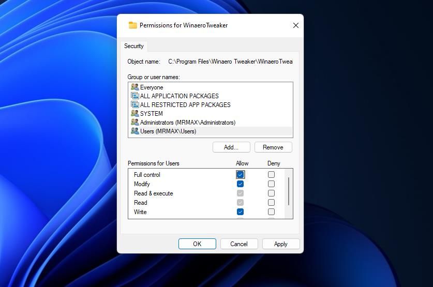433x287 pixels.
Task: Click Cancel to discard changes
Action: click(239, 244)
